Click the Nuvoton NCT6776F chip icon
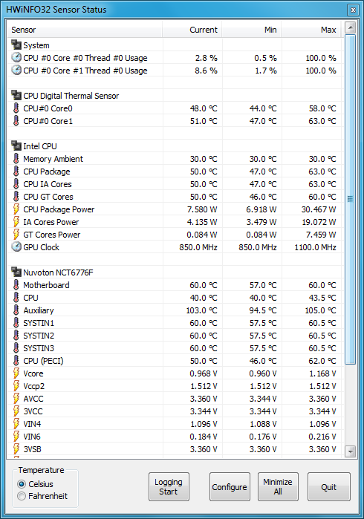 coord(16,272)
